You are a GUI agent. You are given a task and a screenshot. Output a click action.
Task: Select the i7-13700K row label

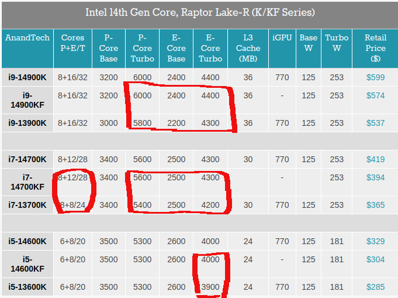(x=27, y=205)
